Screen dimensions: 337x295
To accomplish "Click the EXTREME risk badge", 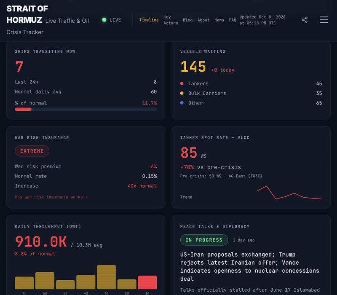I will (32, 151).
